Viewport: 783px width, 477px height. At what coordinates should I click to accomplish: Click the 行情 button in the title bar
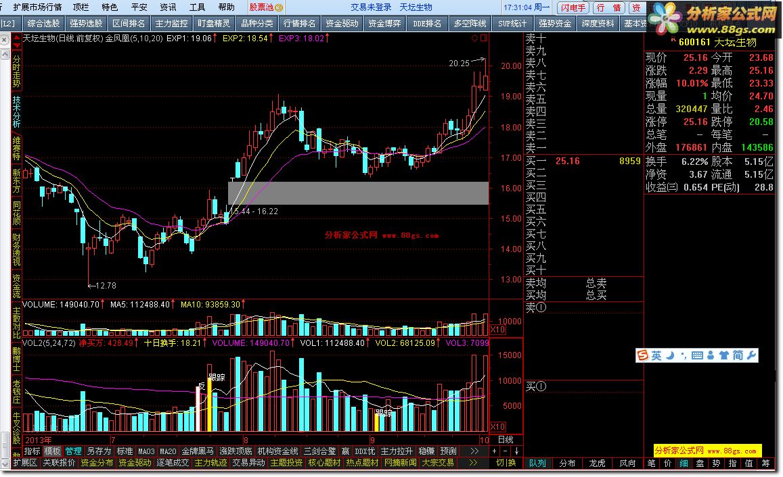point(608,7)
